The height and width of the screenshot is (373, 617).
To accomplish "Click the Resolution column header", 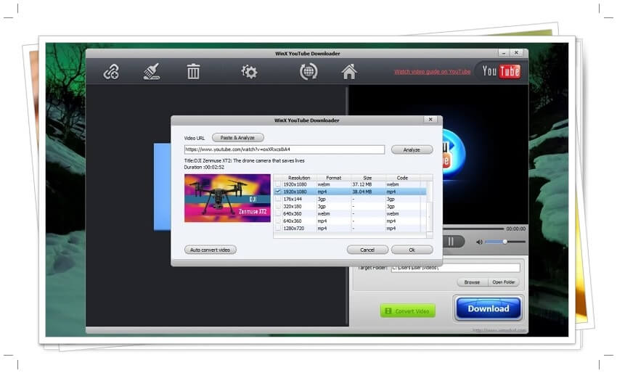I will [x=299, y=178].
